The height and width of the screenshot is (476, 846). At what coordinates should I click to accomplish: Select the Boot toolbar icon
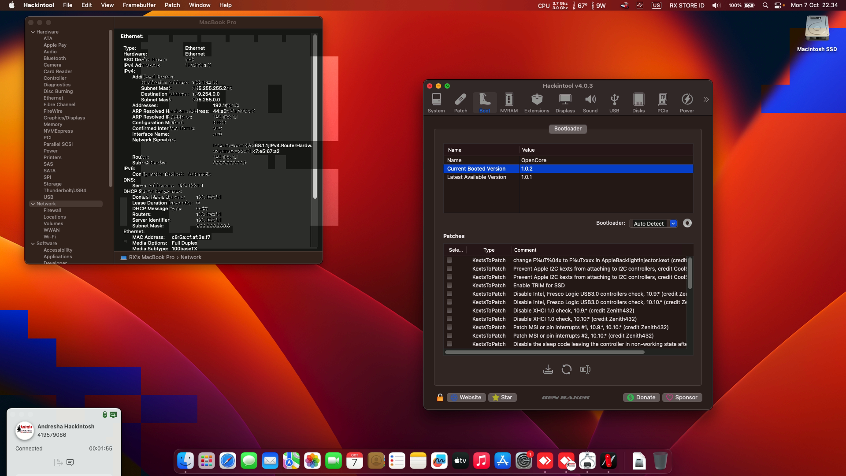click(x=485, y=103)
